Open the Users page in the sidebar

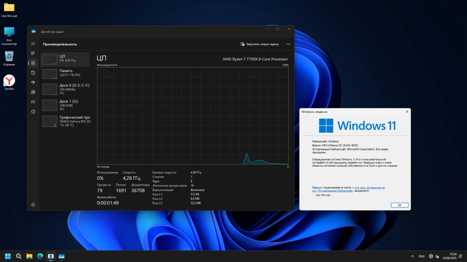coord(33,92)
